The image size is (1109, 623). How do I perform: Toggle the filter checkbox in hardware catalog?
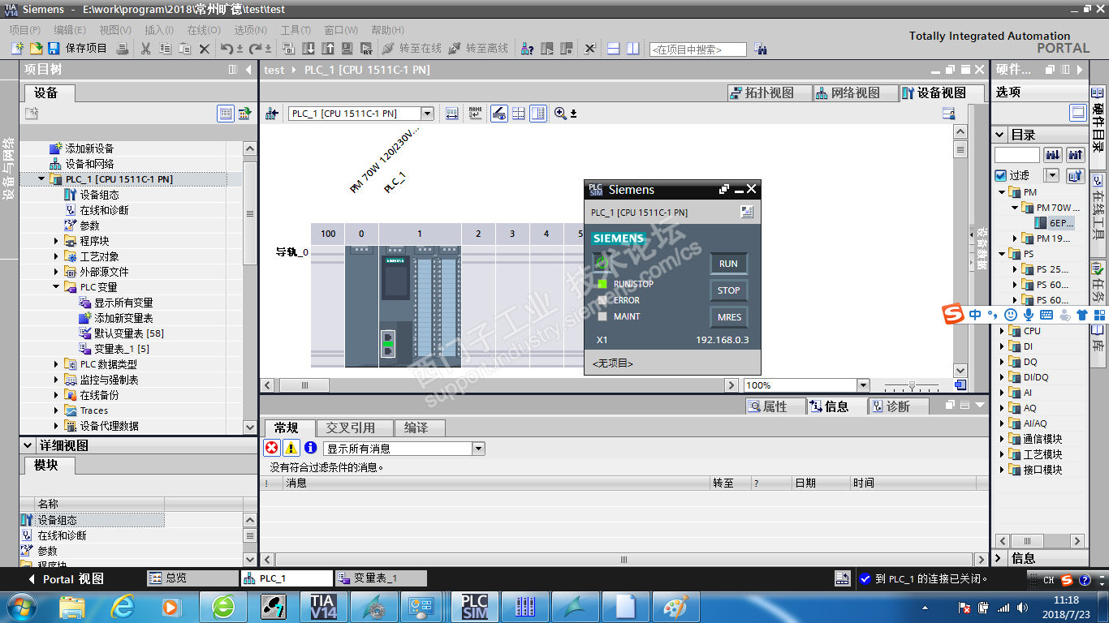coord(1001,175)
